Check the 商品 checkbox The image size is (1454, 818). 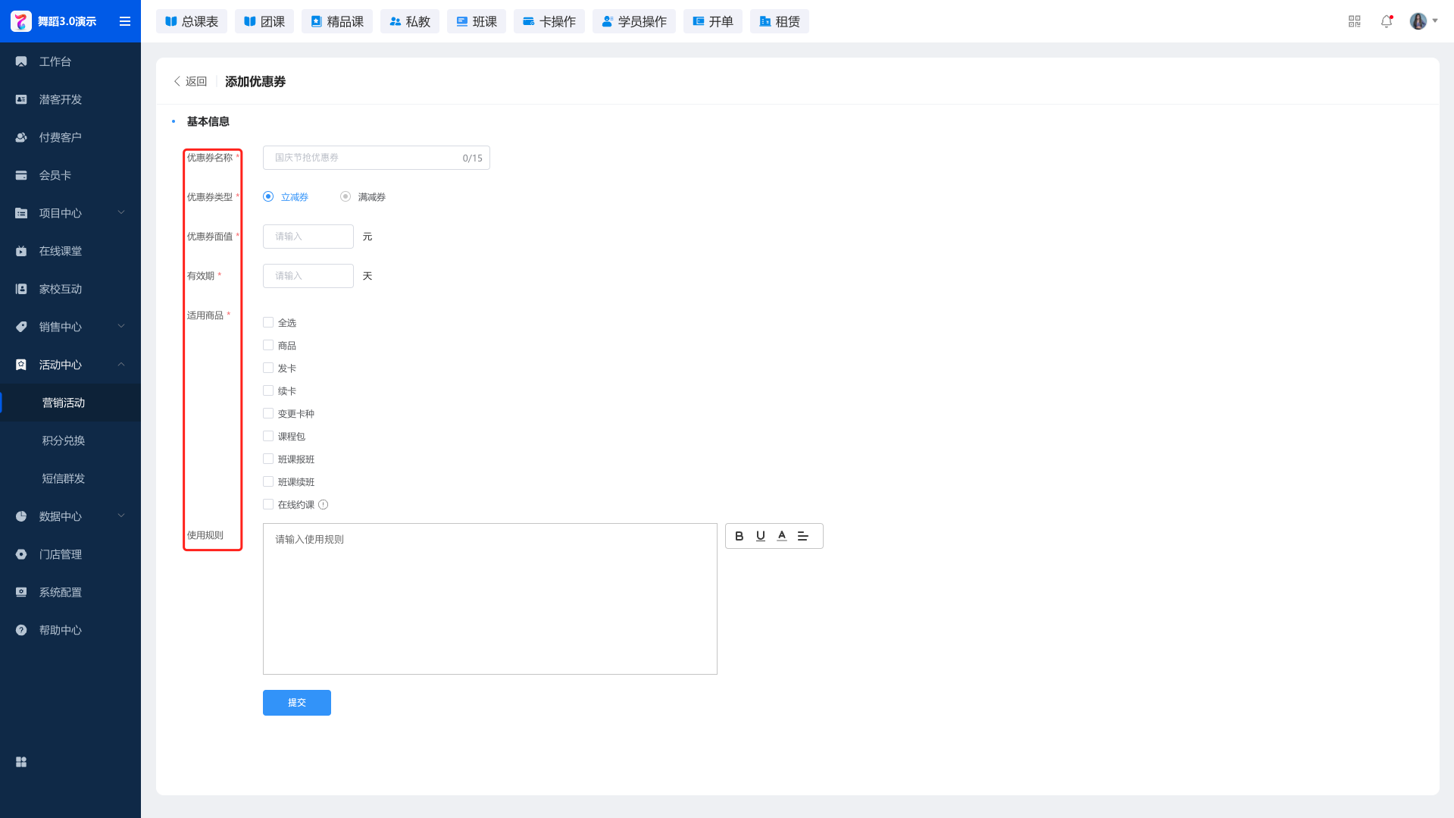coord(268,345)
